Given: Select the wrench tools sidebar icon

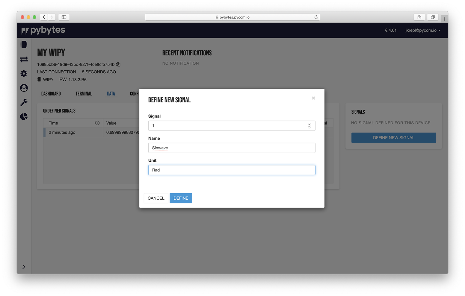Looking at the screenshot, I should (x=24, y=102).
